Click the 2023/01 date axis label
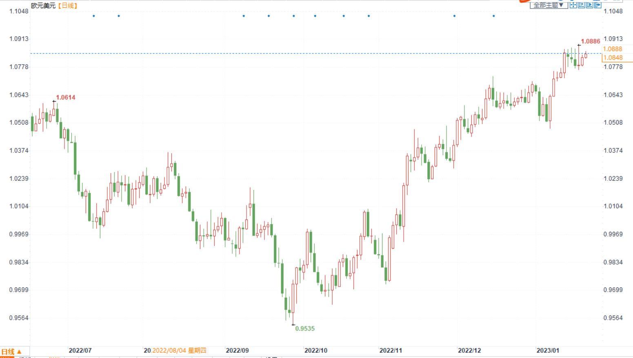 [x=548, y=350]
